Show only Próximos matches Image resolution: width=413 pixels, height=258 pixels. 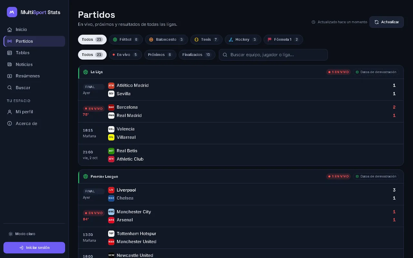(160, 55)
